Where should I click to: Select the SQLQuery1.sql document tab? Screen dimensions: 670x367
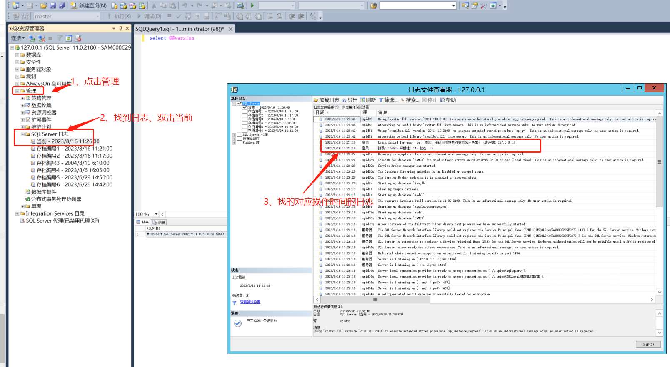(180, 29)
